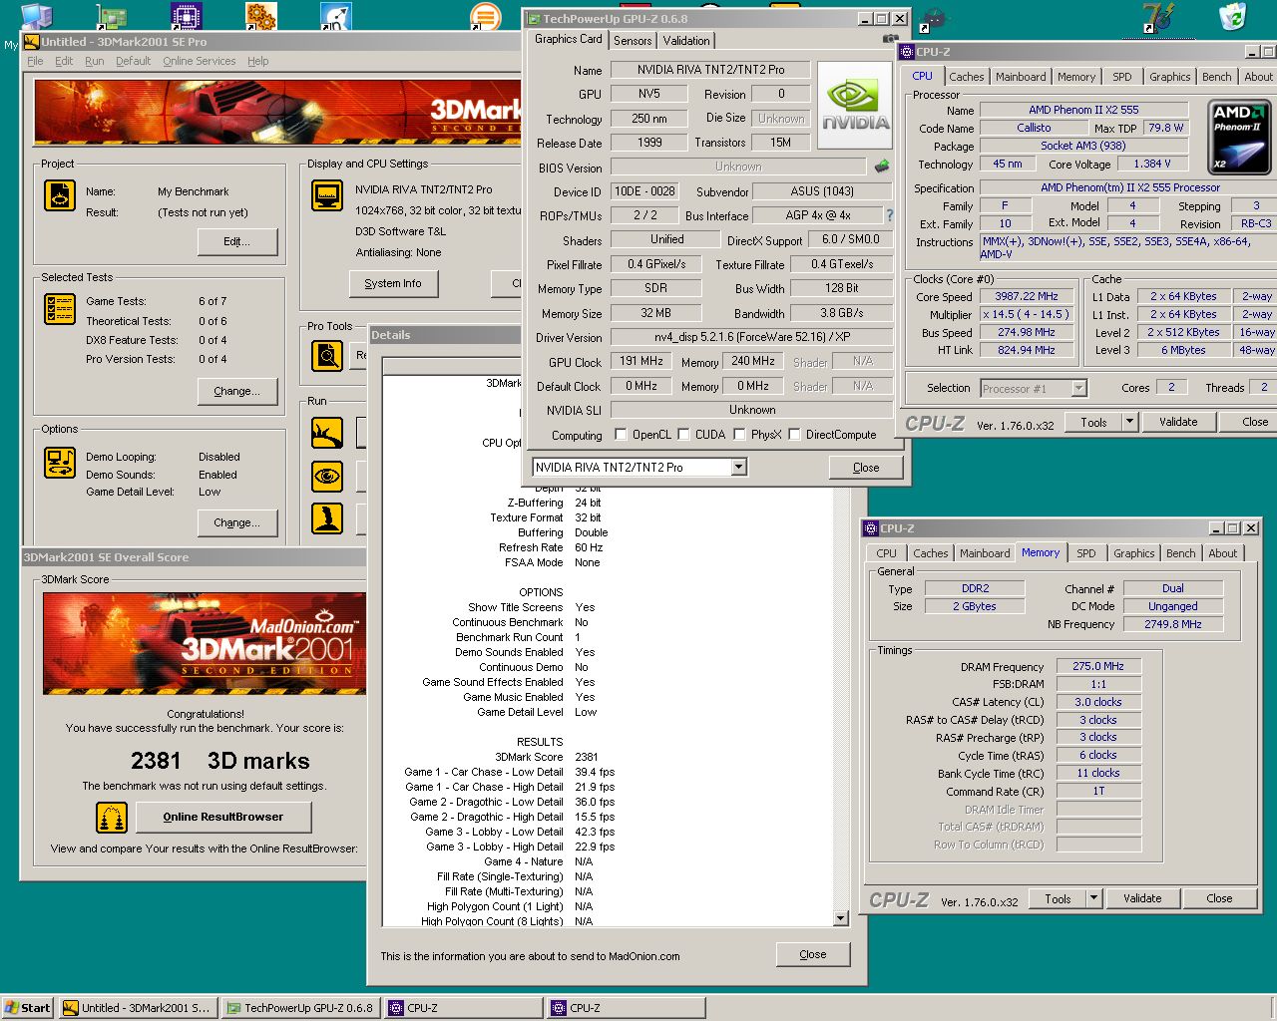Click the monitor icon in Display and CPU Settings

pos(327,195)
